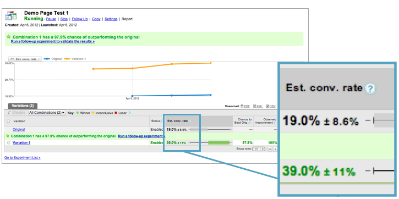
Task: Click the Pause experiment link
Action: point(51,19)
